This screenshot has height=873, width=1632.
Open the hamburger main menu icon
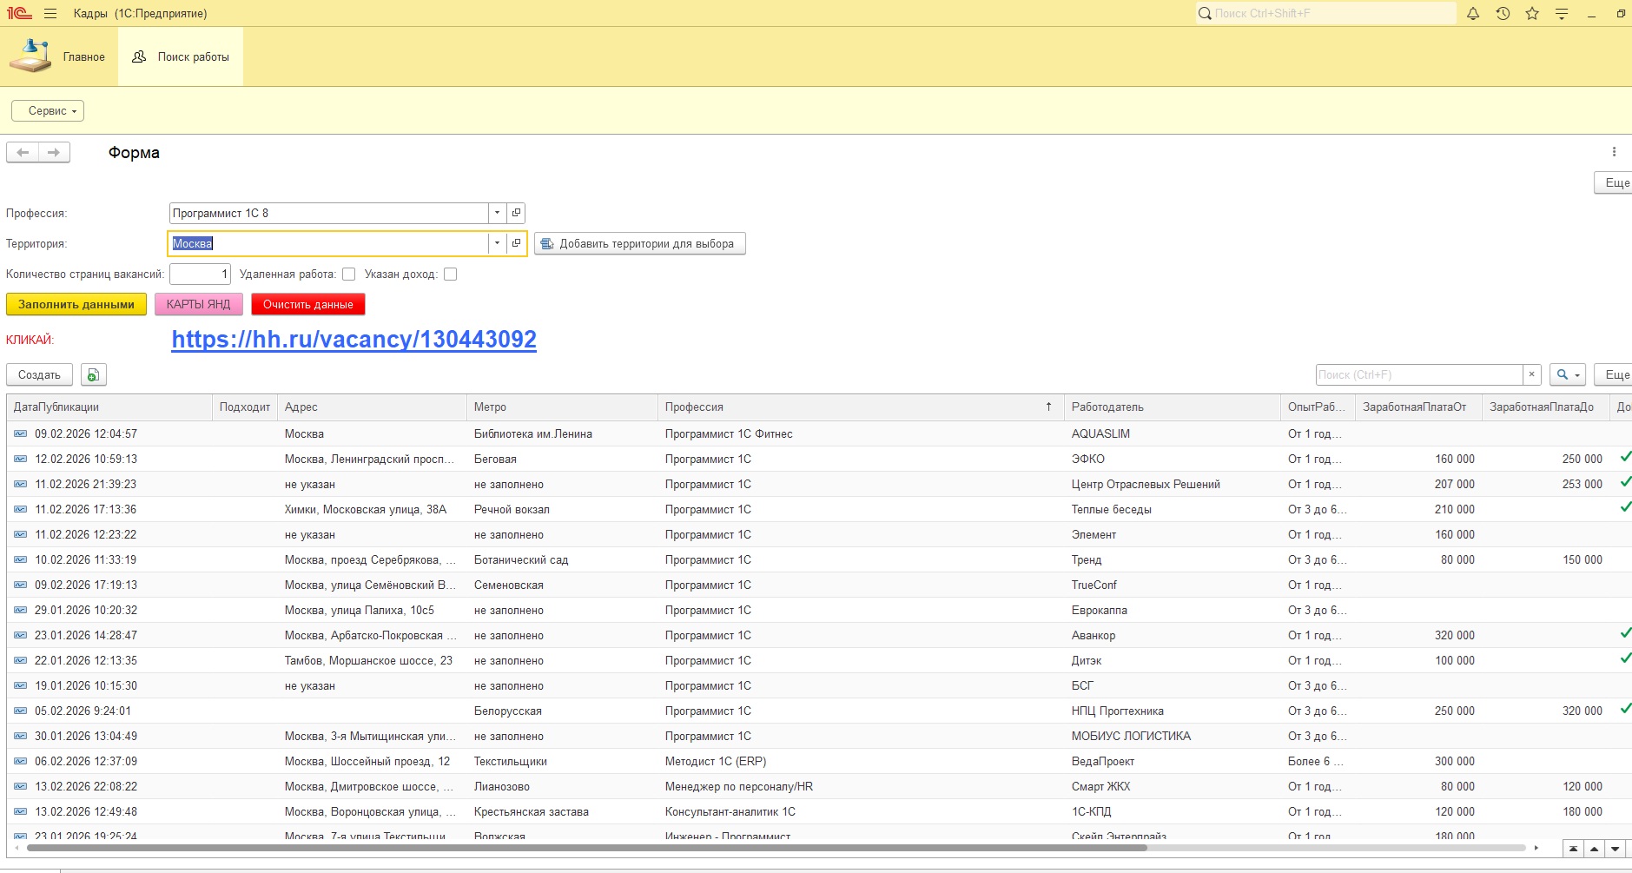50,14
